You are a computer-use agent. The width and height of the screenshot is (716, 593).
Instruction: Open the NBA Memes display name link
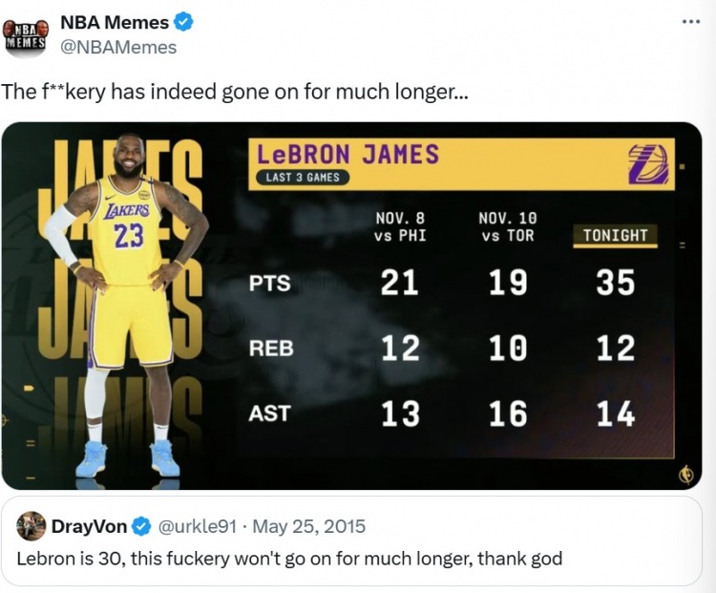pos(115,22)
